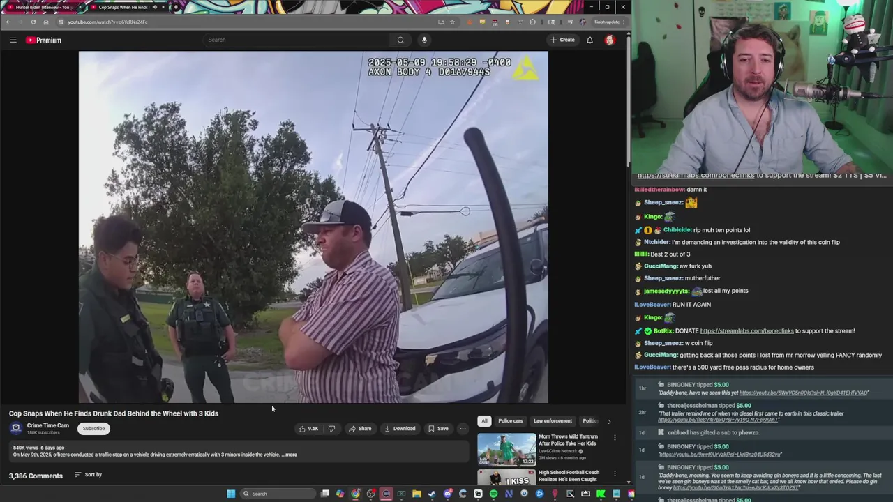The image size is (893, 502).
Task: Save the video to a playlist
Action: tap(438, 428)
